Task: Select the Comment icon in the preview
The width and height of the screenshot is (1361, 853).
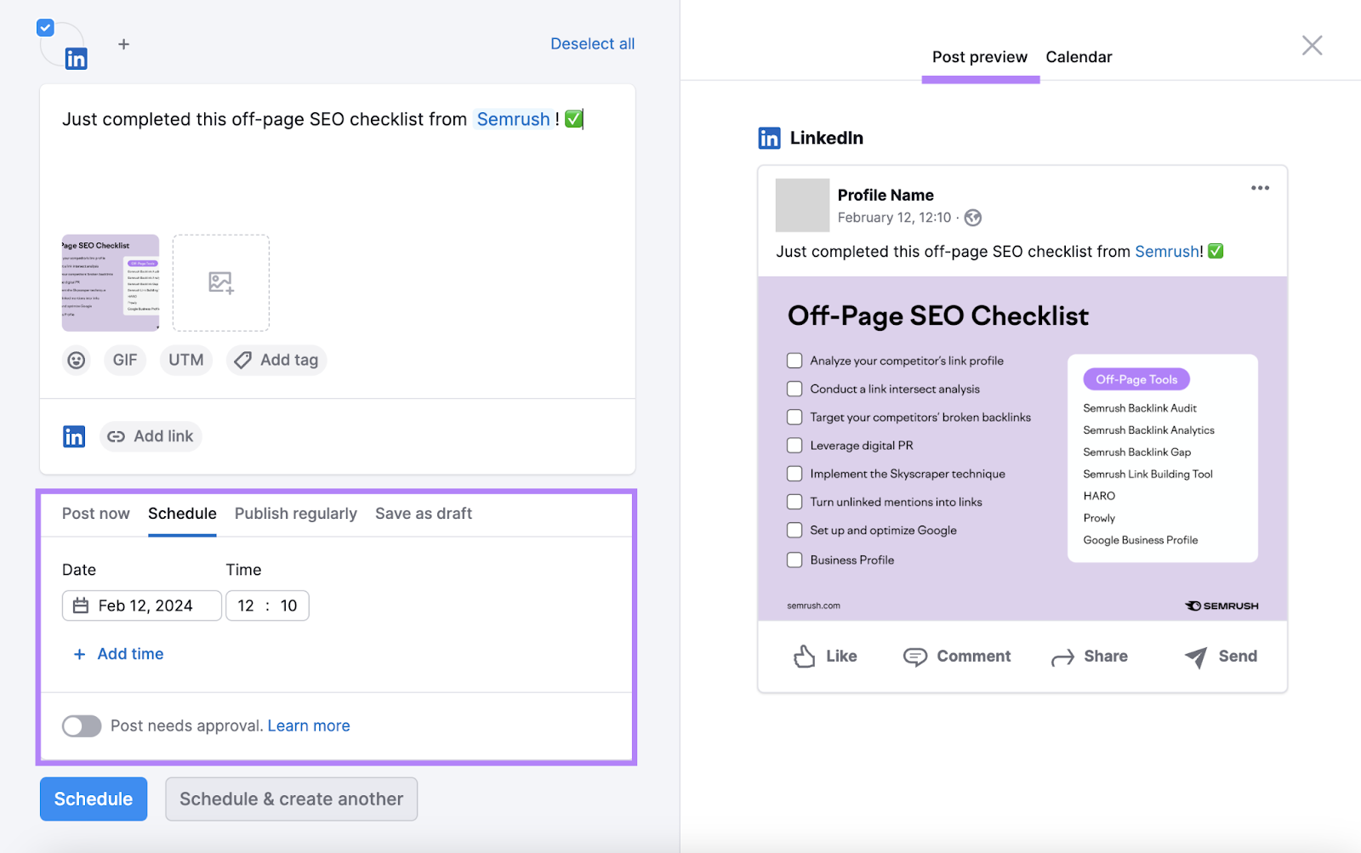Action: click(915, 657)
